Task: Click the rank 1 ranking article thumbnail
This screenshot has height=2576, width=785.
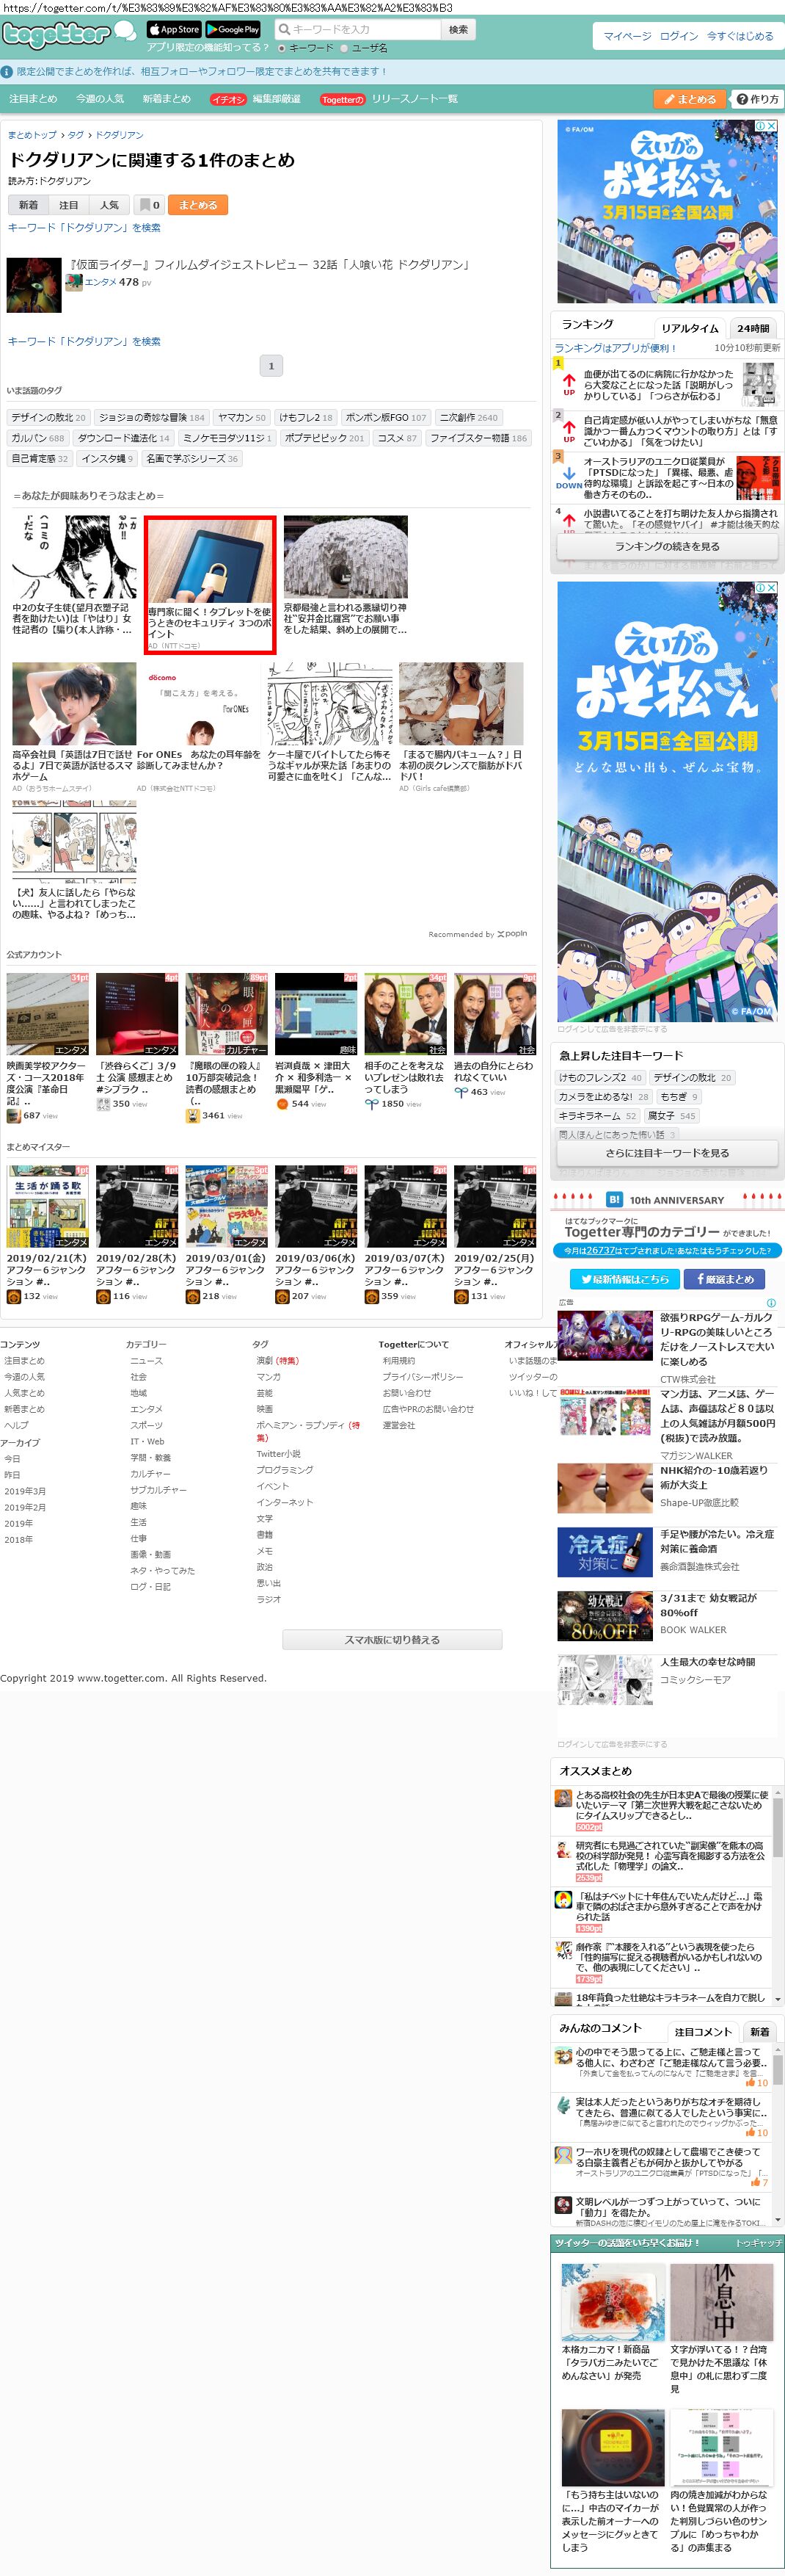Action: (759, 384)
